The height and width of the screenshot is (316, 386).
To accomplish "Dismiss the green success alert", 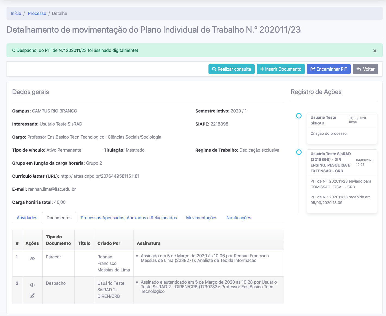I will tap(375, 51).
